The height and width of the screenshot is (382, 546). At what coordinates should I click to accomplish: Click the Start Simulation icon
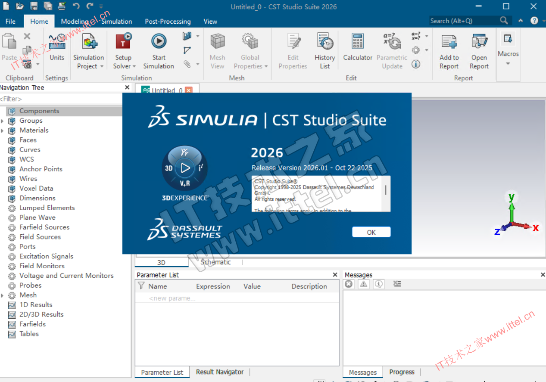(159, 42)
